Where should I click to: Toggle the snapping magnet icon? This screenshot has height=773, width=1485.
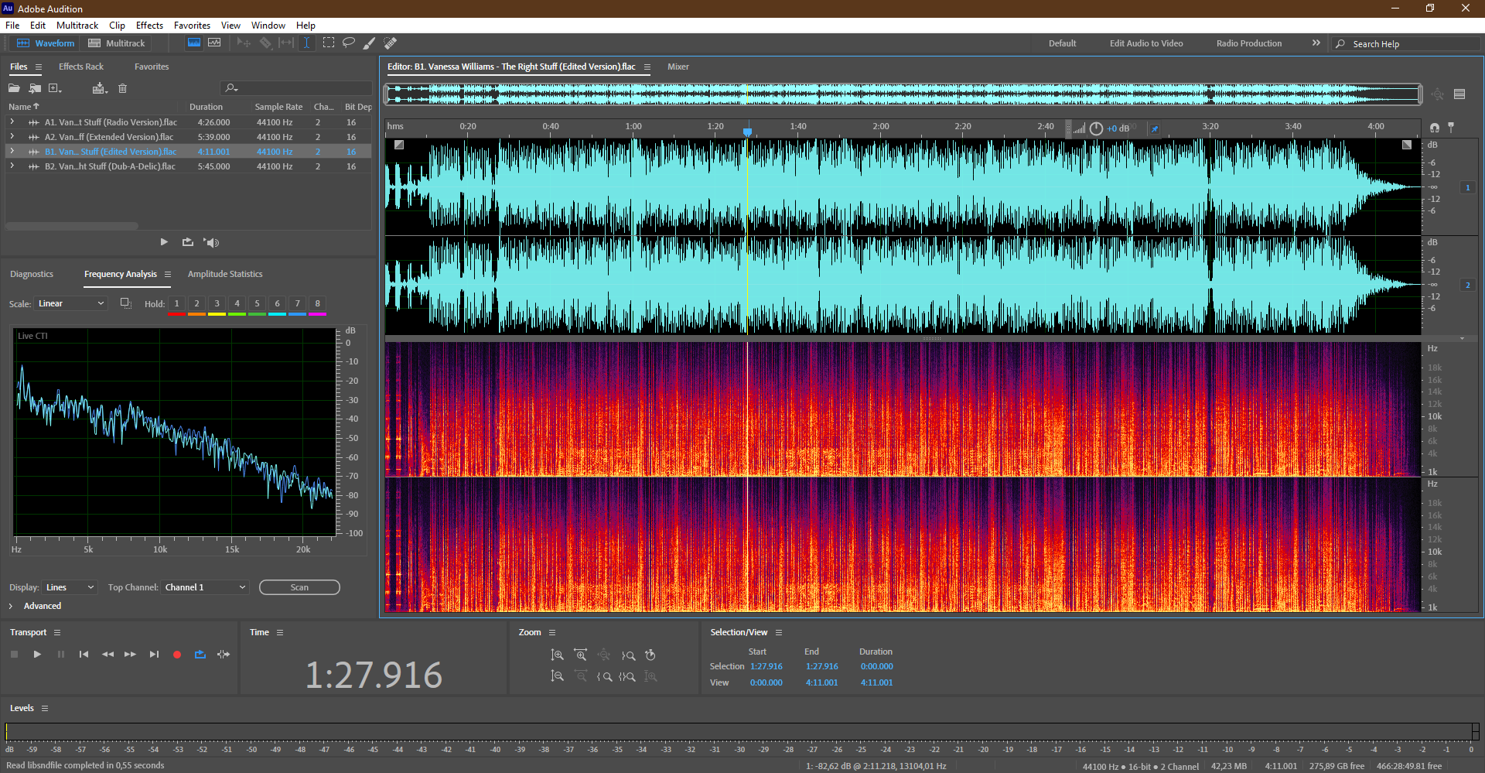click(x=1435, y=127)
